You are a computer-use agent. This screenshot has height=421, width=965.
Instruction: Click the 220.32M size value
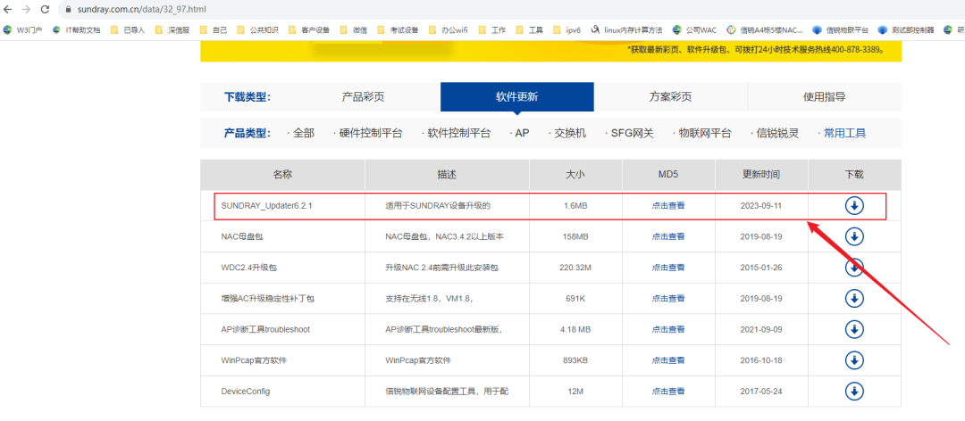[x=575, y=268]
